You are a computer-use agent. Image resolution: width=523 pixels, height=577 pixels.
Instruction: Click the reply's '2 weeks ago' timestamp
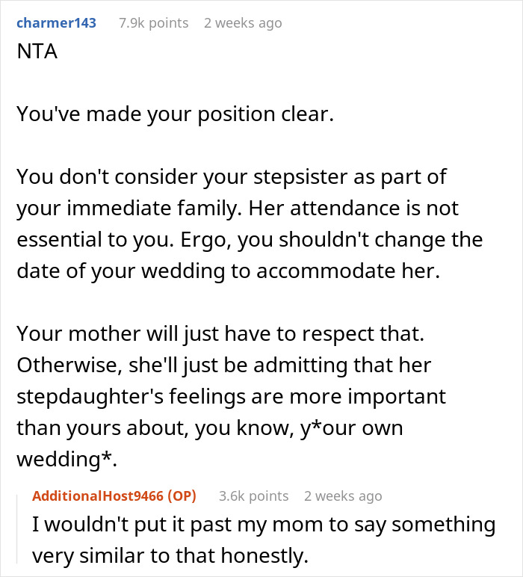pyautogui.click(x=343, y=496)
